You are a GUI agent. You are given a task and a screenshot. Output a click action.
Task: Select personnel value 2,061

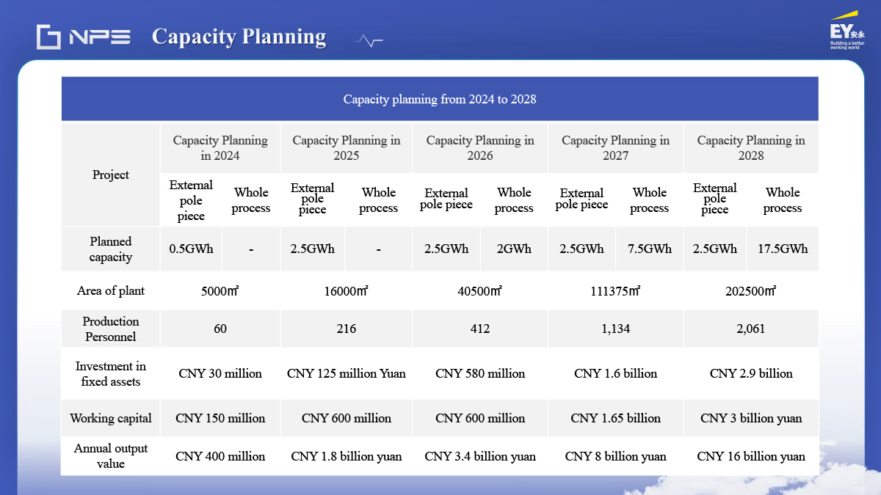click(x=751, y=329)
